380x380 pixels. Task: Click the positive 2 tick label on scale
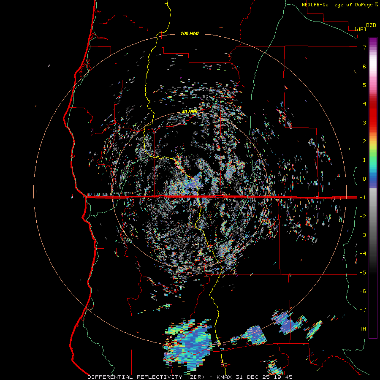[x=364, y=141]
